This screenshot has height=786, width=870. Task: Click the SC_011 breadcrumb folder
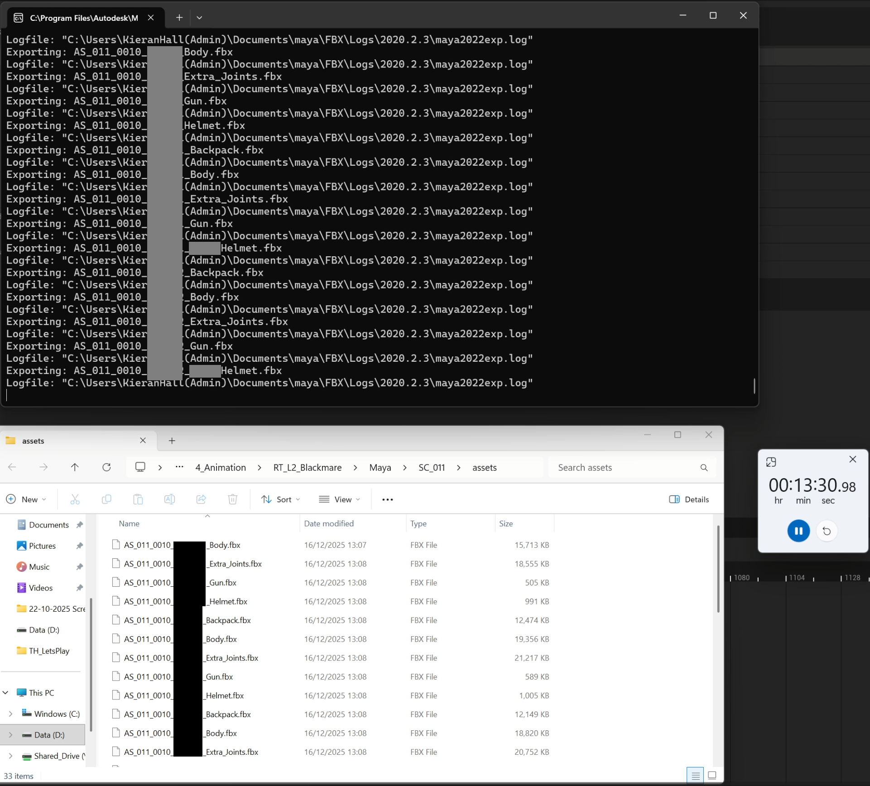(x=431, y=468)
